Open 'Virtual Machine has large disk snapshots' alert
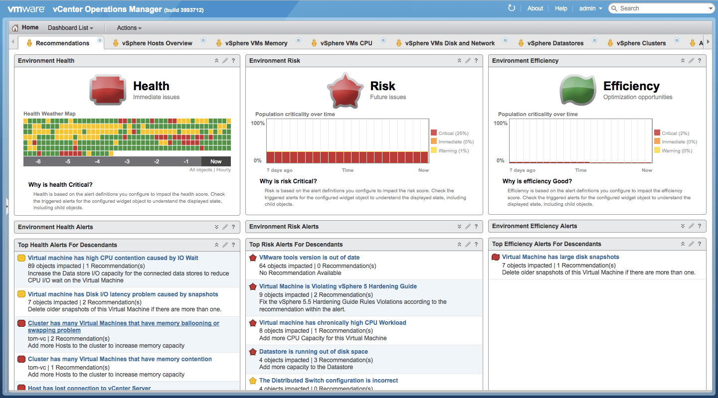 point(560,257)
